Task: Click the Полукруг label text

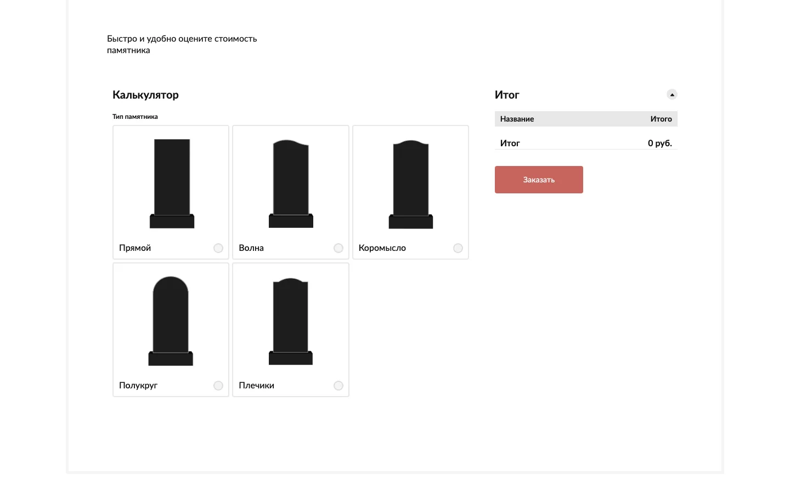Action: (x=138, y=386)
